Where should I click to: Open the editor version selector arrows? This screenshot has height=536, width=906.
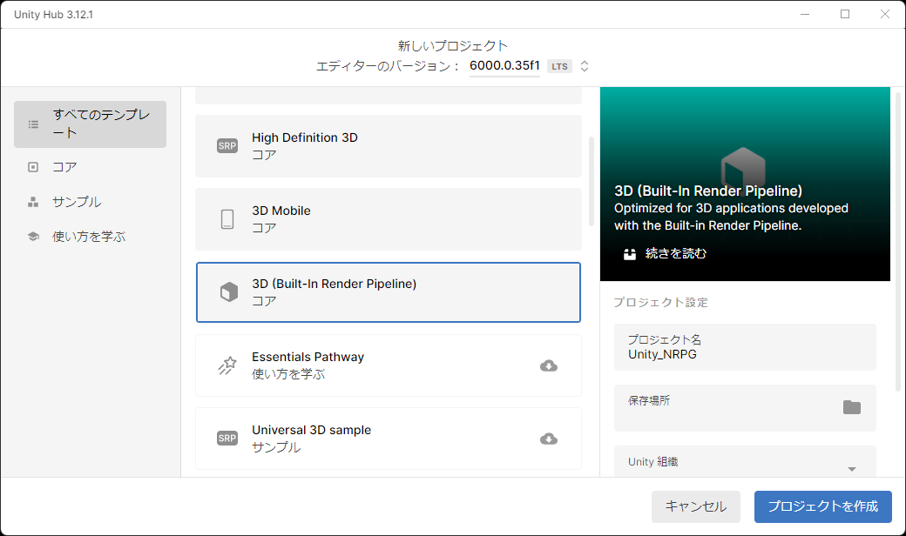585,66
